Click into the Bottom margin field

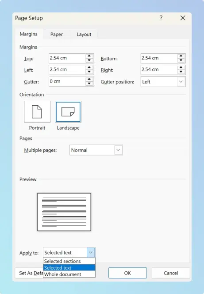(x=159, y=58)
